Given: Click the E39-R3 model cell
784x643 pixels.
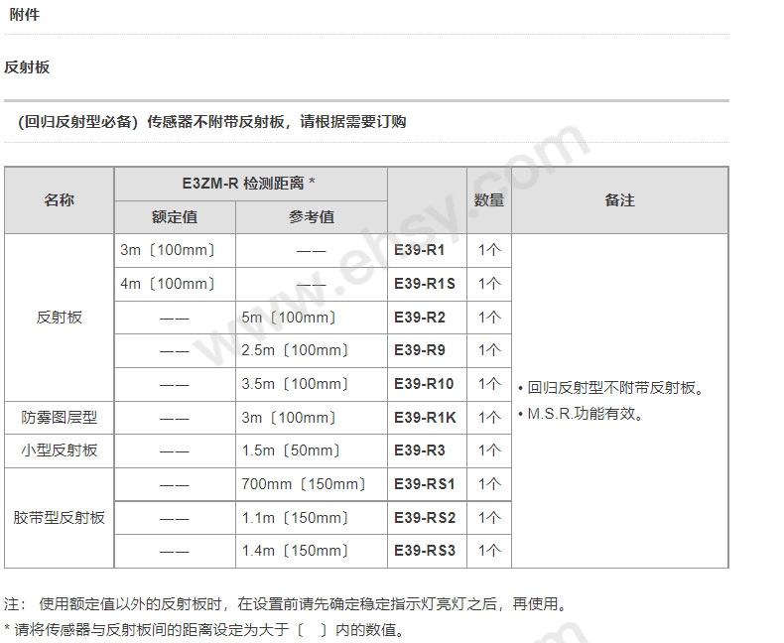Looking at the screenshot, I should coord(427,451).
